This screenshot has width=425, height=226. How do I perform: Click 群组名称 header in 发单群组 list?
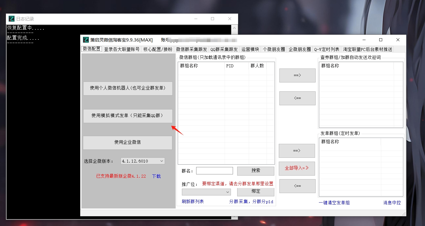pos(350,142)
